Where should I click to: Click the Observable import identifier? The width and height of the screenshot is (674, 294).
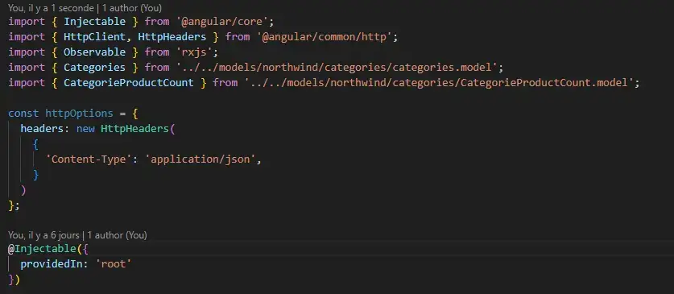[x=94, y=52]
